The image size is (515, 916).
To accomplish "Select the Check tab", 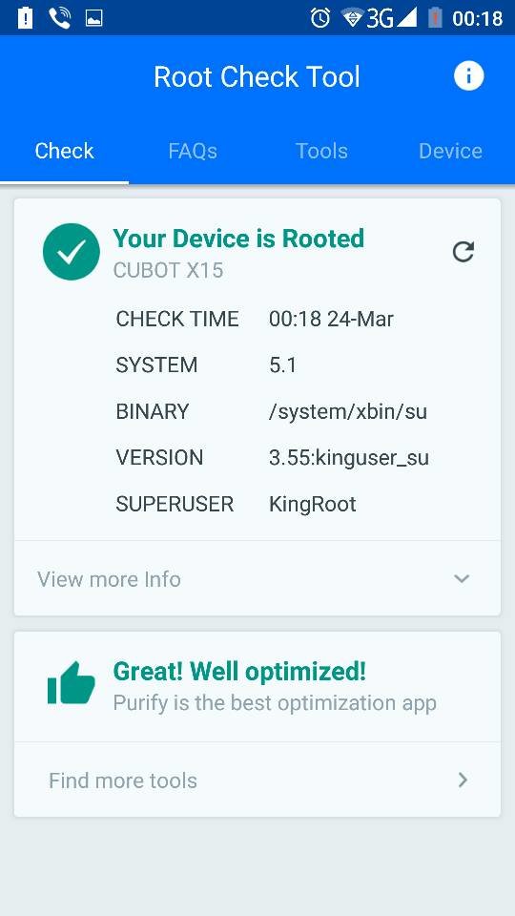I will [x=64, y=152].
